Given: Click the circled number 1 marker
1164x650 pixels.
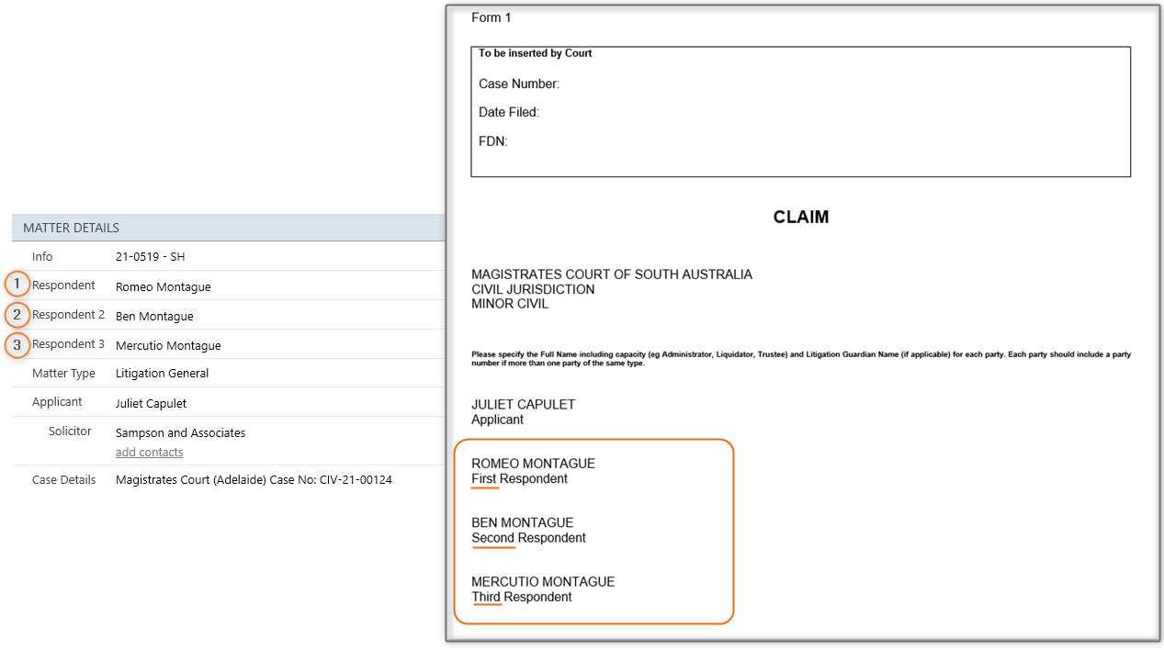Looking at the screenshot, I should (17, 285).
